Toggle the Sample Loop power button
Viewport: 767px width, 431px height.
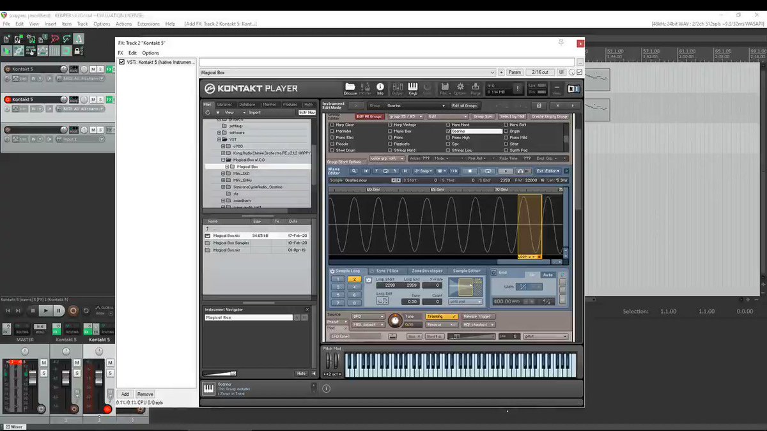tap(332, 271)
